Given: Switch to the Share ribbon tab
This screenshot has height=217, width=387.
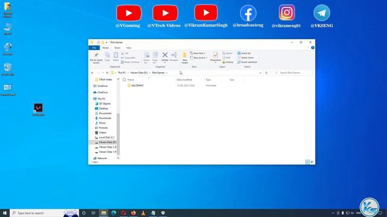Looking at the screenshot, I should 117,48.
